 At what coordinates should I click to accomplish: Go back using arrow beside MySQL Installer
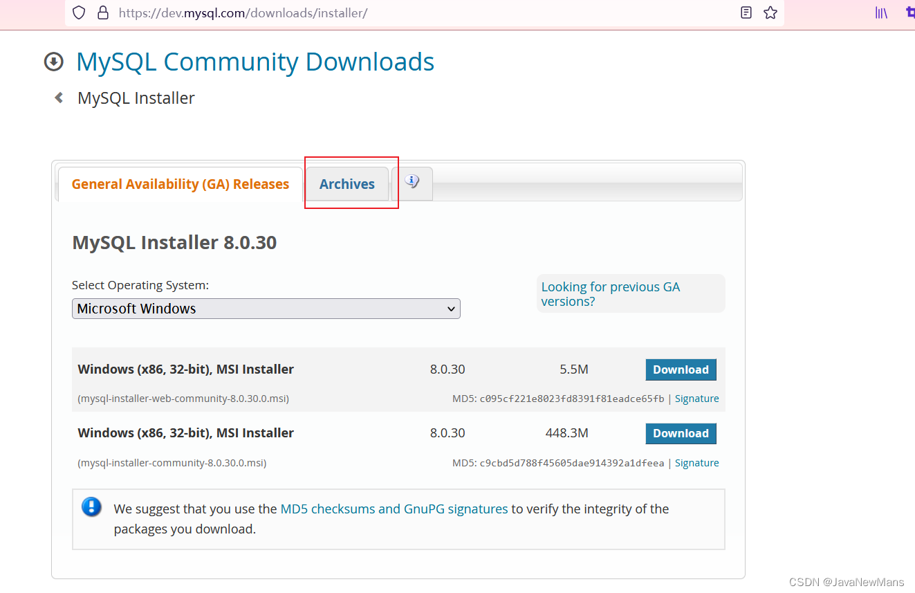click(59, 98)
